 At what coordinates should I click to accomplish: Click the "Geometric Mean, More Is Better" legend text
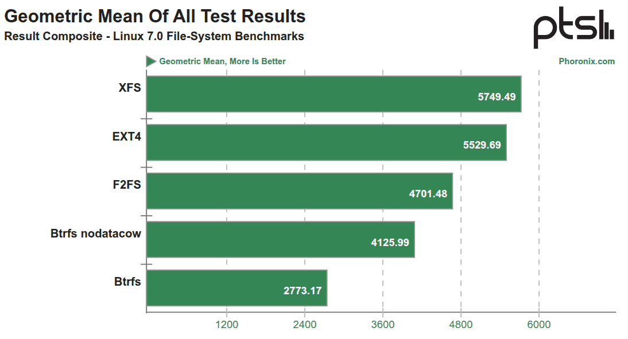click(x=222, y=61)
